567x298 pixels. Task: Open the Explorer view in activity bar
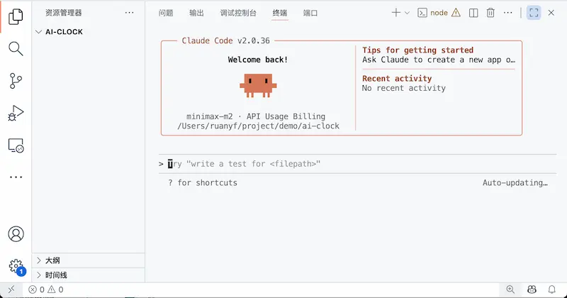(x=16, y=17)
